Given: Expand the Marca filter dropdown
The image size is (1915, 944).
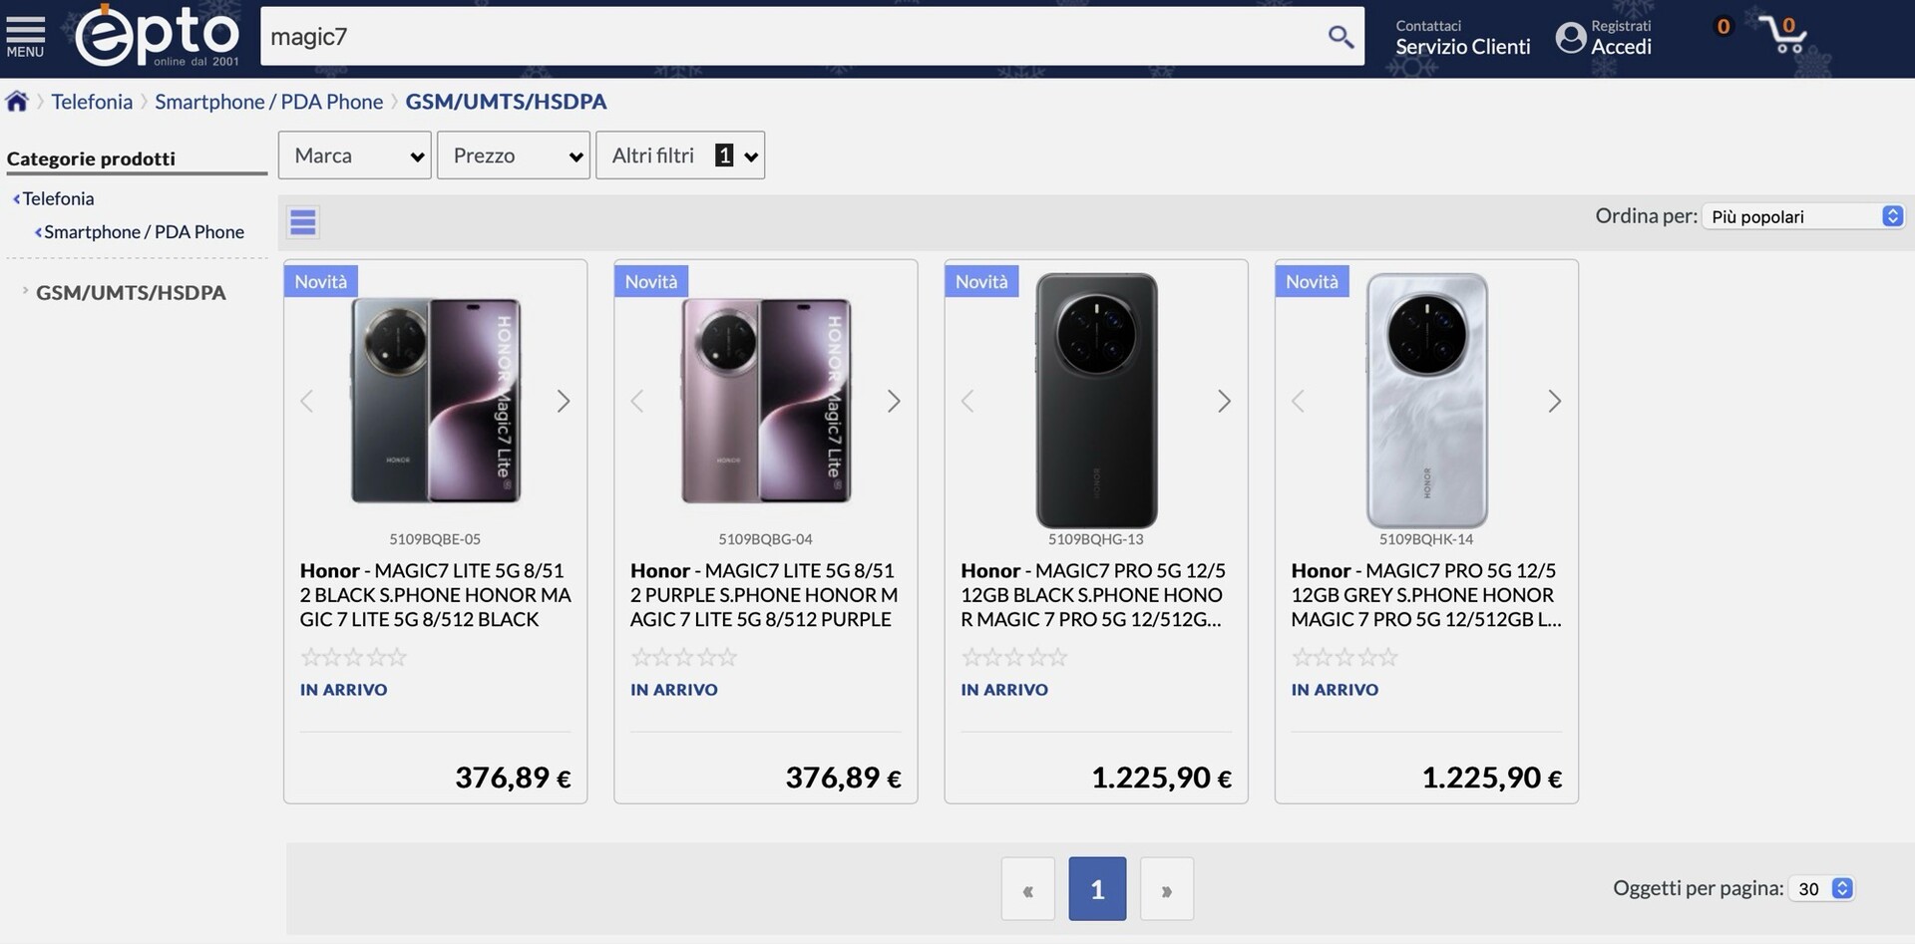Looking at the screenshot, I should point(355,156).
